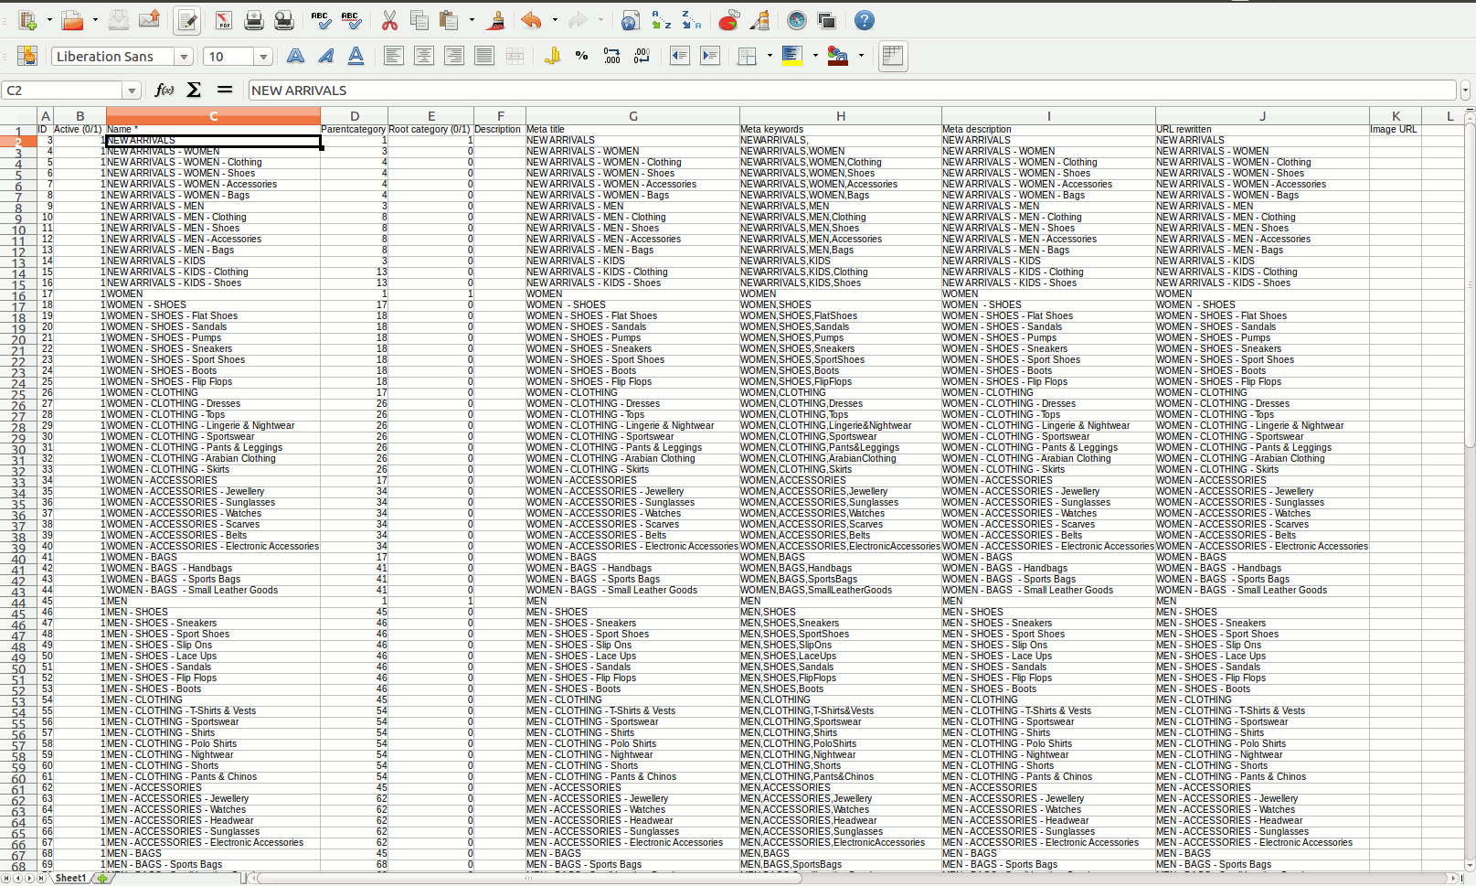Expand Font Color palette arrow
This screenshot has width=1476, height=886.
tap(861, 56)
